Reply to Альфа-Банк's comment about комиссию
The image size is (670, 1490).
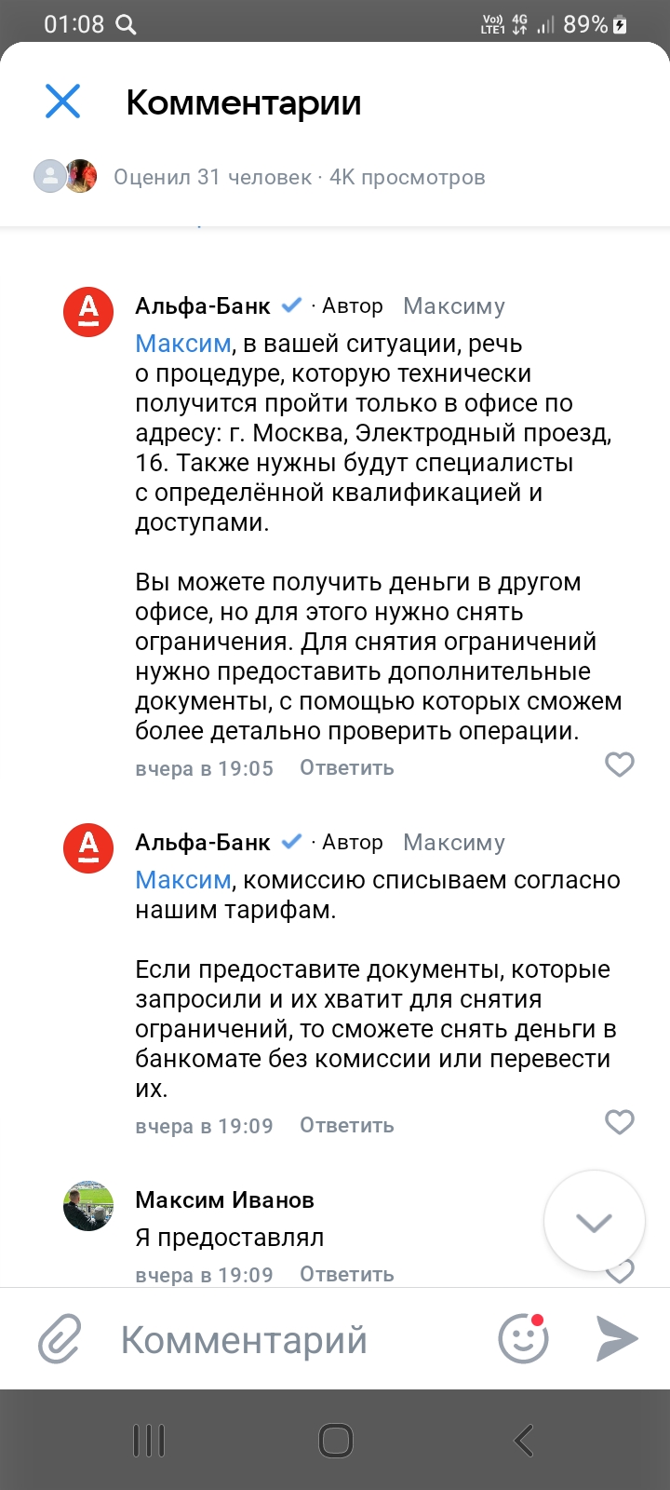tap(346, 1126)
